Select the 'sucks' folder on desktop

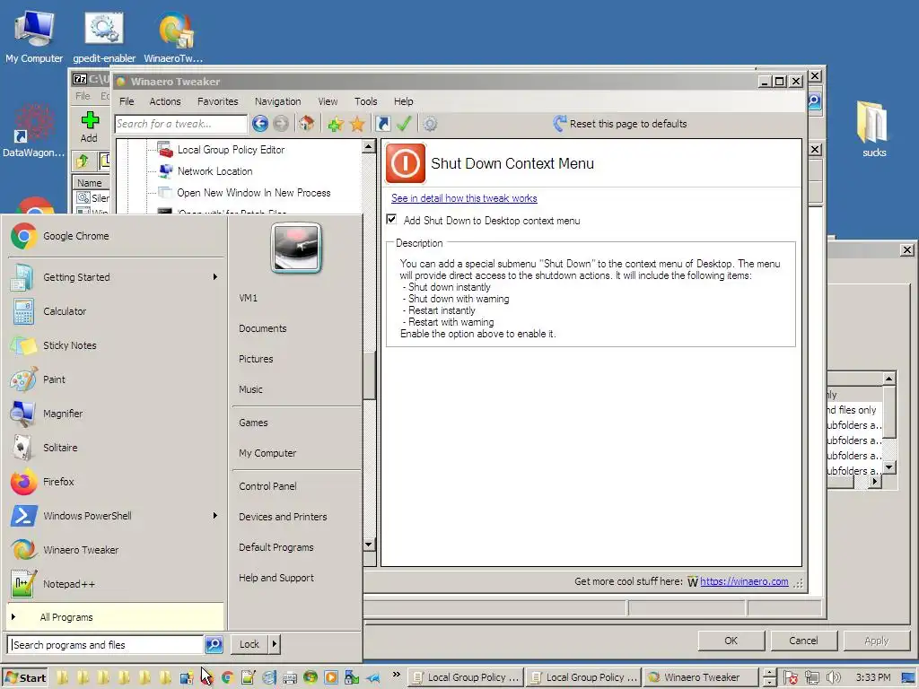click(x=874, y=128)
